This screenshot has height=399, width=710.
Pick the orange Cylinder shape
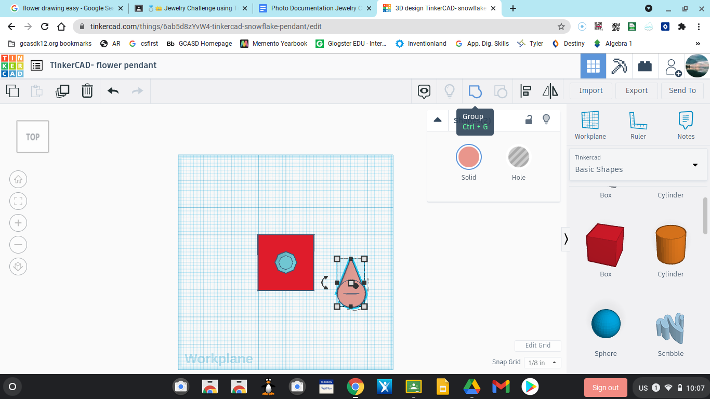(670, 244)
